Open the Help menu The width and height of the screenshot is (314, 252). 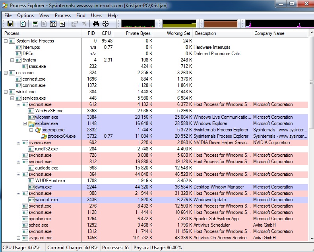tap(112, 15)
